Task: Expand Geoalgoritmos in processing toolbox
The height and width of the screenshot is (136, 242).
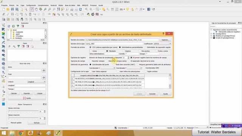Action: click(x=211, y=34)
